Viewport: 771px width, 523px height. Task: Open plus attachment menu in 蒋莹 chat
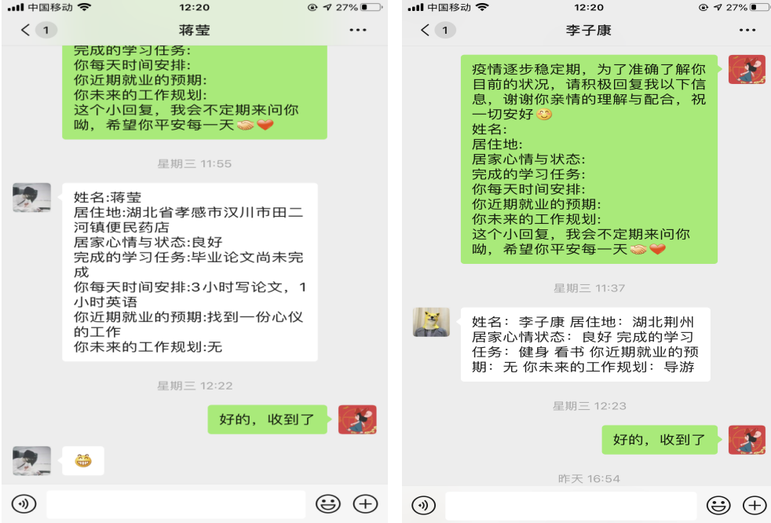pos(365,504)
